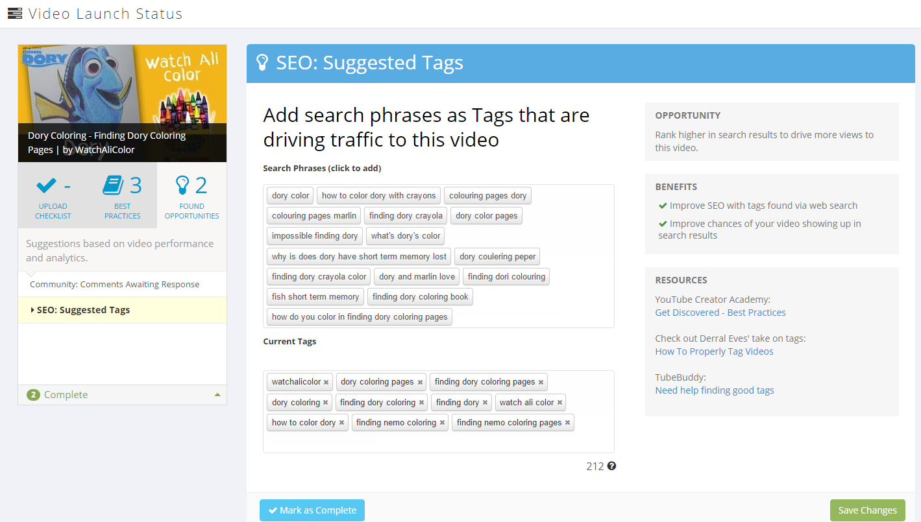Open the Upload Checklist tab
The height and width of the screenshot is (522, 921).
(53, 195)
